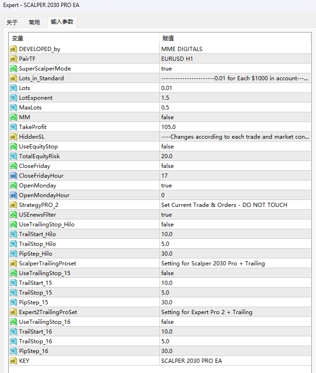Click the double-type icon beside Lots
Viewport: 316px width, 373px height.
(x=13, y=88)
